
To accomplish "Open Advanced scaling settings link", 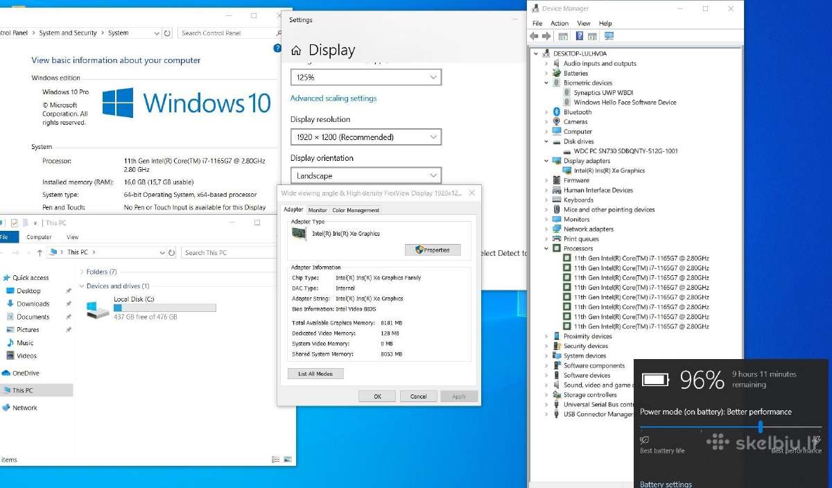I will pos(333,98).
